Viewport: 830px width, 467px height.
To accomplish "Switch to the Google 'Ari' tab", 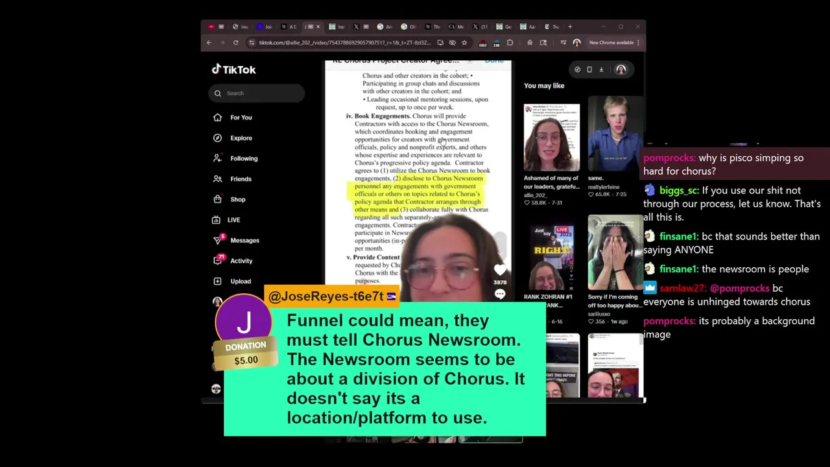I will tap(385, 27).
